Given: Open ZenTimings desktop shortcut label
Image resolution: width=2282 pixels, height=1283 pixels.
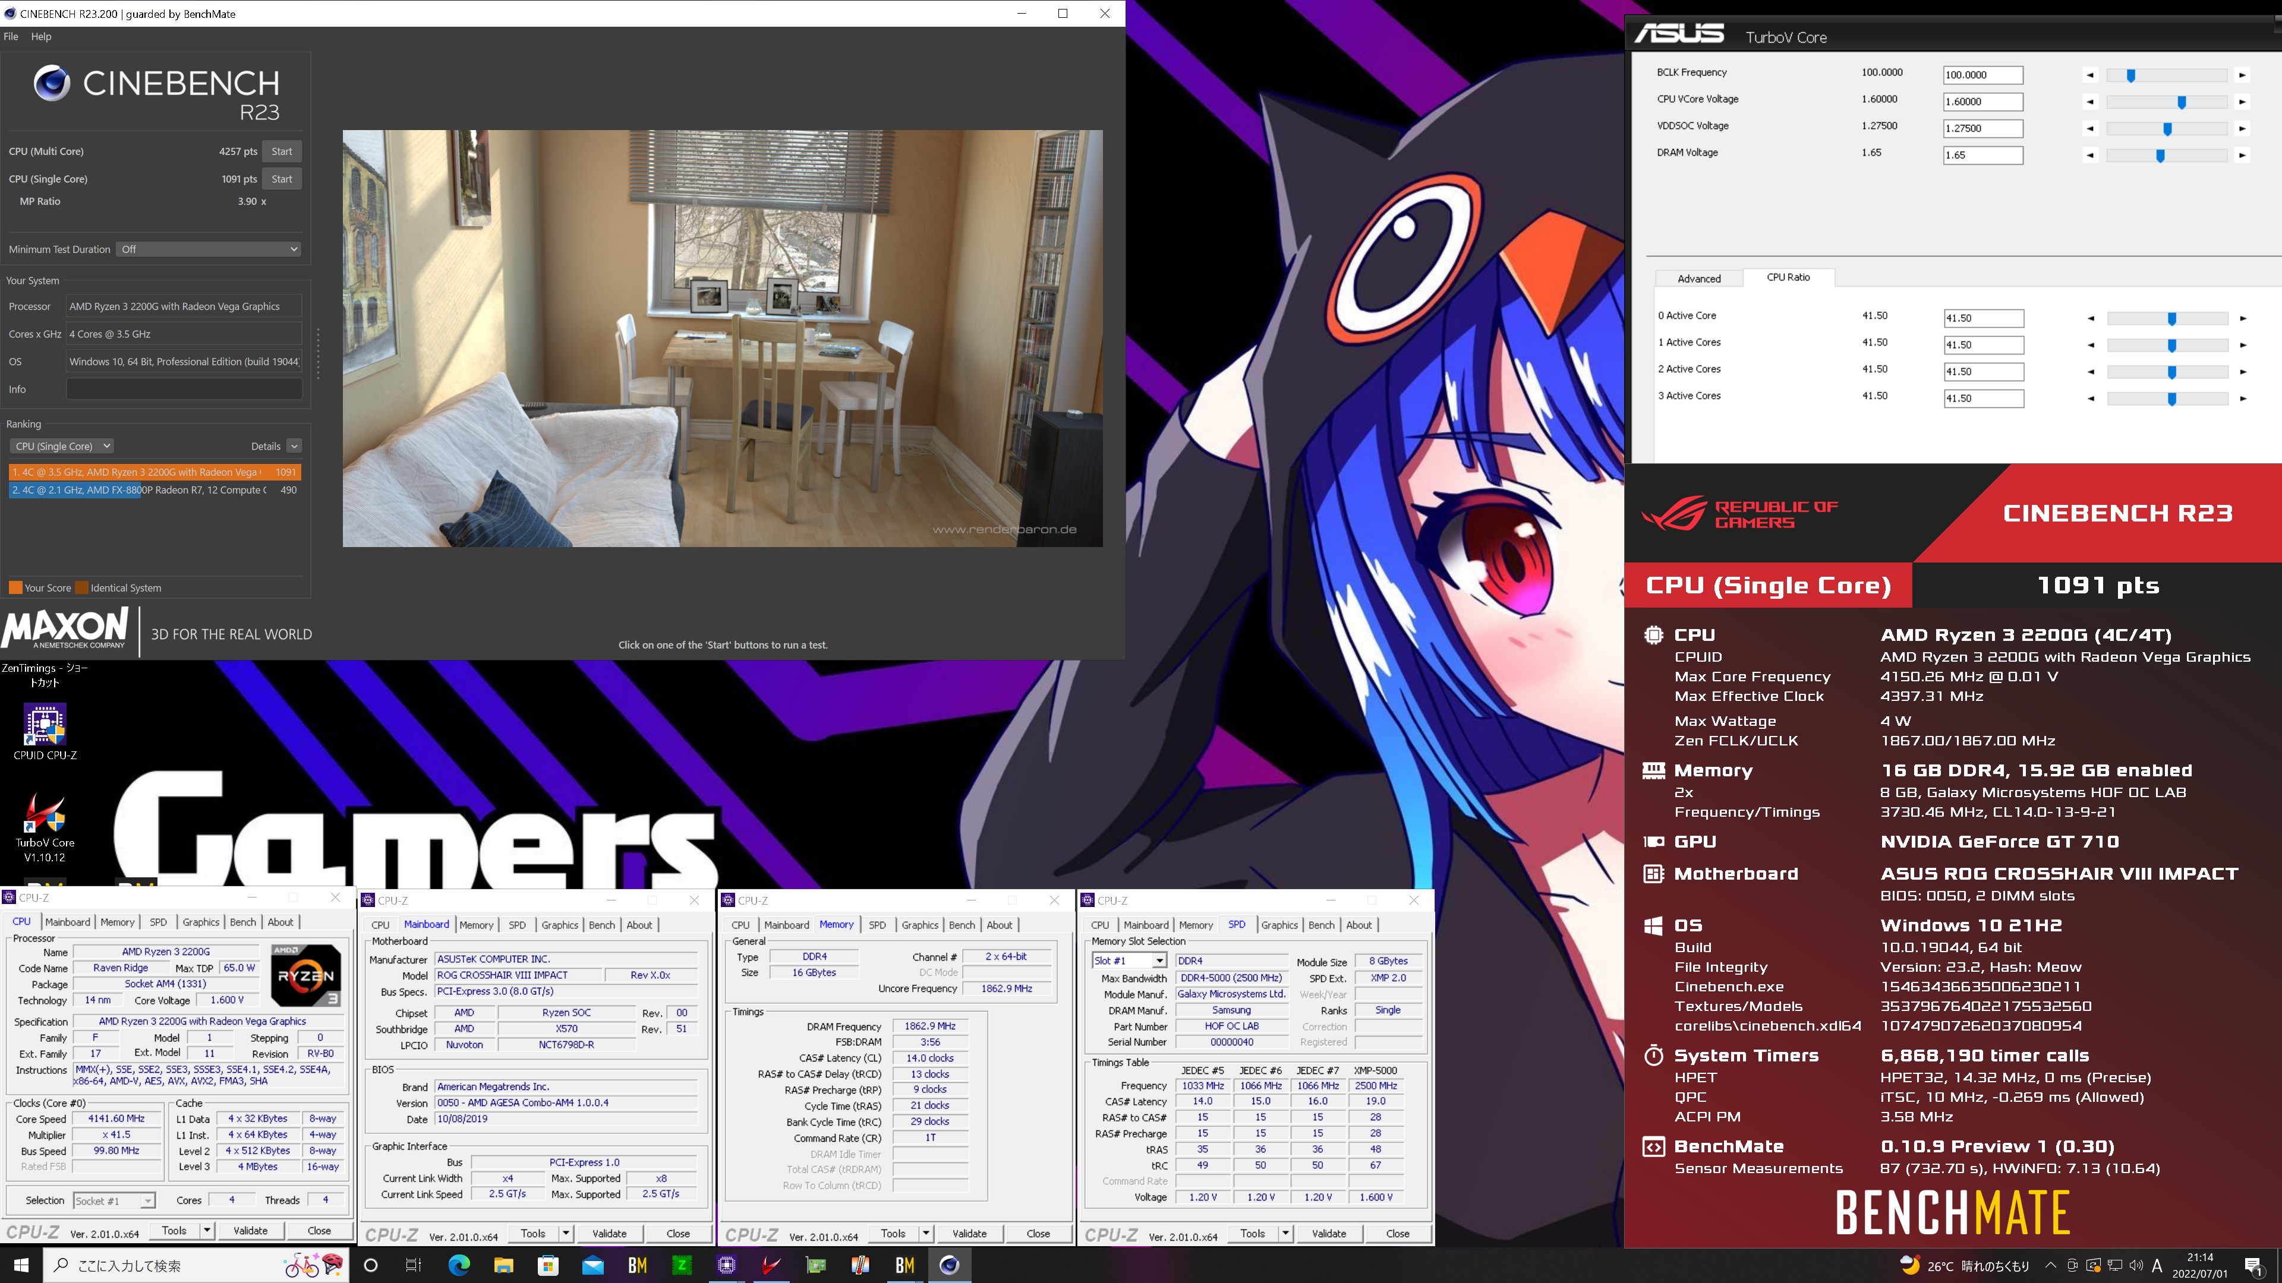Looking at the screenshot, I should 45,675.
